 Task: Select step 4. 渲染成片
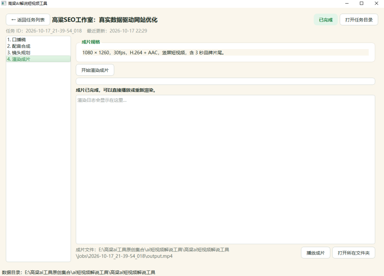click(38, 59)
